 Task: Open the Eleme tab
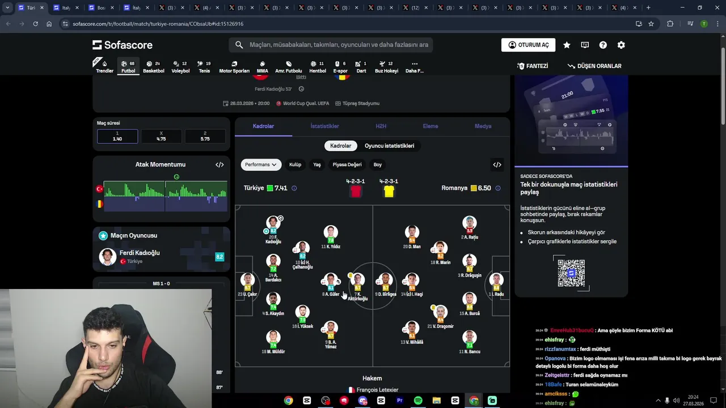(x=430, y=126)
